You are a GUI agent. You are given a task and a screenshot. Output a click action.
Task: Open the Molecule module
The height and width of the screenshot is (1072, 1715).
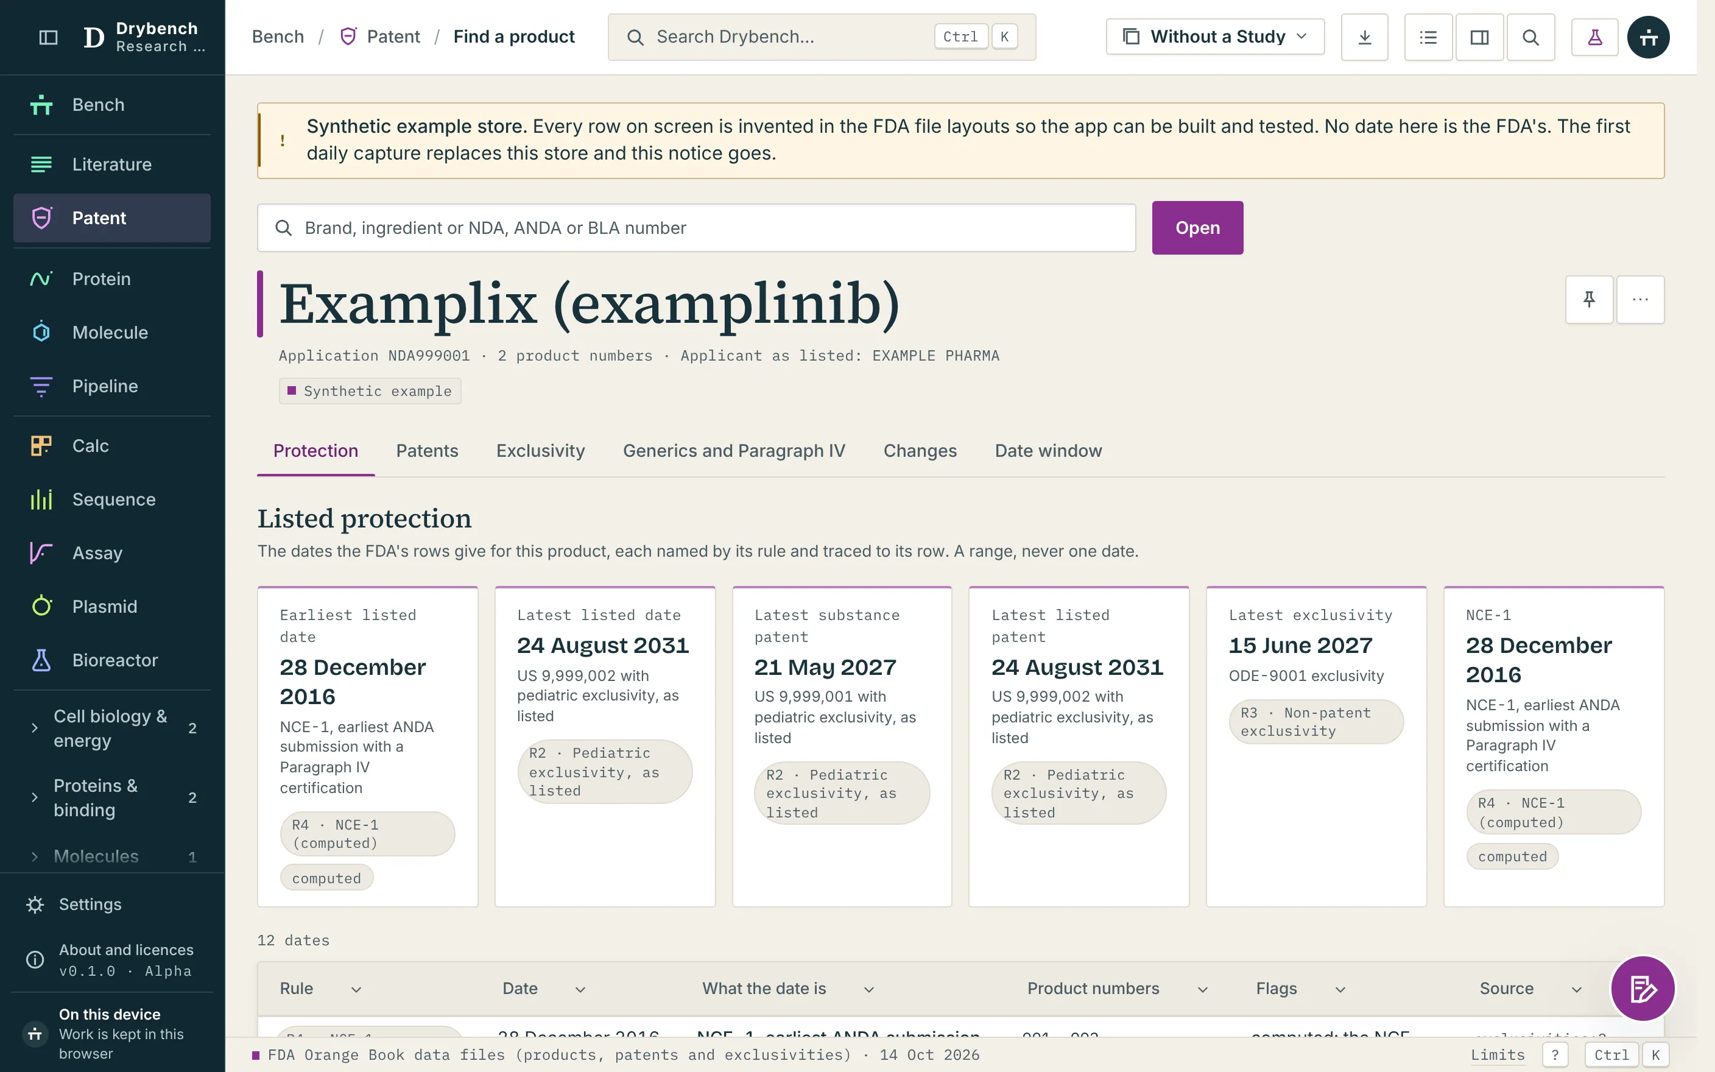coord(112,333)
